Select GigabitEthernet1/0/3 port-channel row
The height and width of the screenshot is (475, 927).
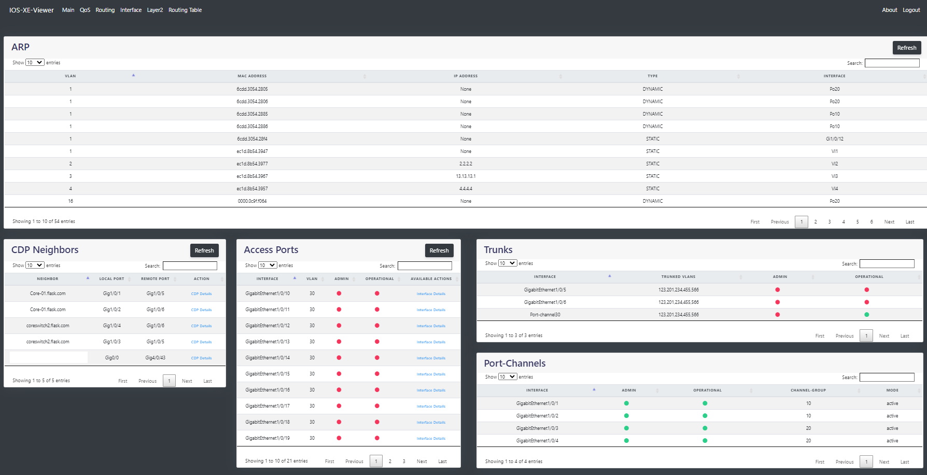(699, 428)
